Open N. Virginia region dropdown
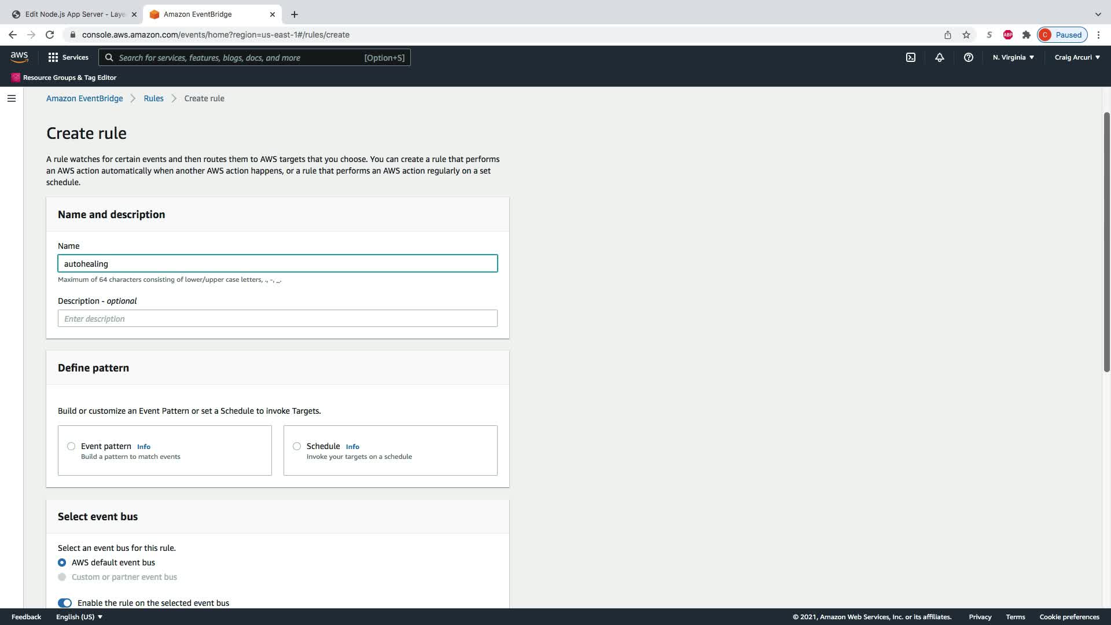The height and width of the screenshot is (625, 1111). (x=1013, y=57)
